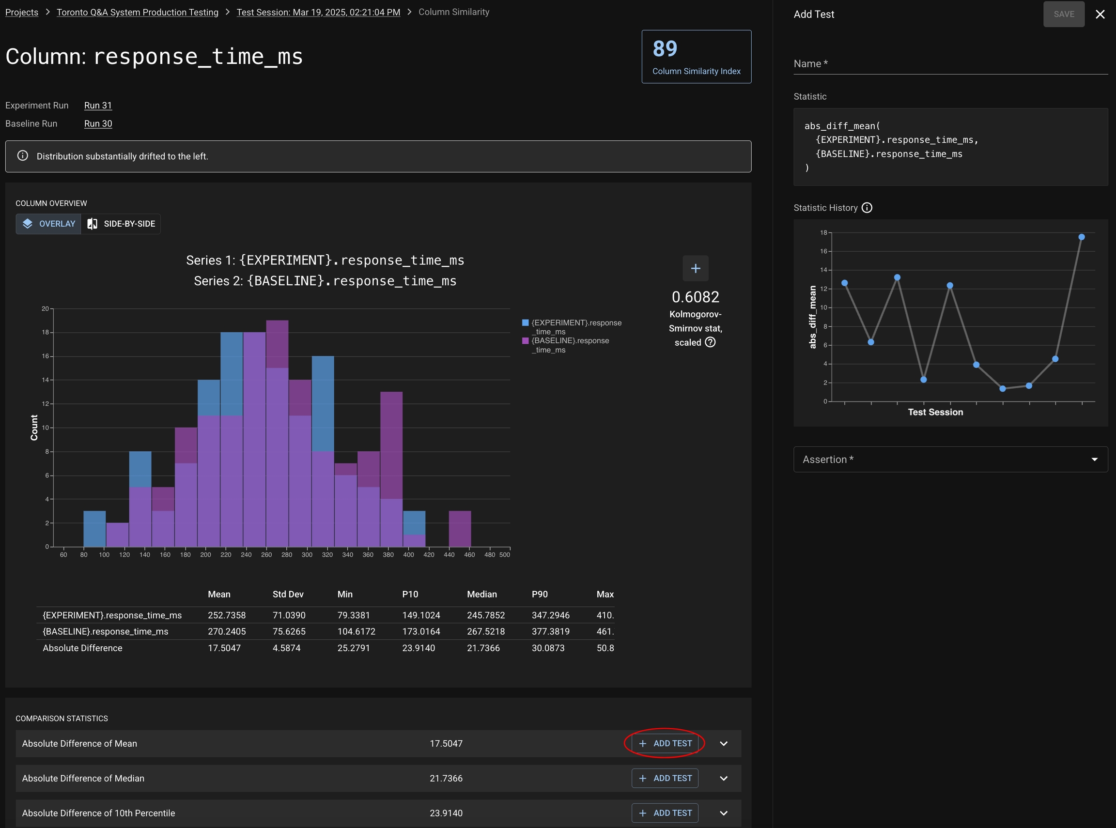The image size is (1116, 828).
Task: Click the help icon next to Kolmogorov-Smirnov scaled
Action: click(x=710, y=342)
